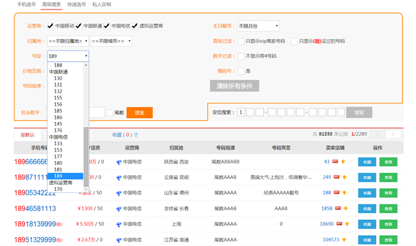Click orange 搜索 button
416x246 pixels.
(140, 113)
